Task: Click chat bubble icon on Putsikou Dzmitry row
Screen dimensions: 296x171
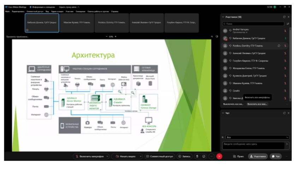Action: point(279,46)
